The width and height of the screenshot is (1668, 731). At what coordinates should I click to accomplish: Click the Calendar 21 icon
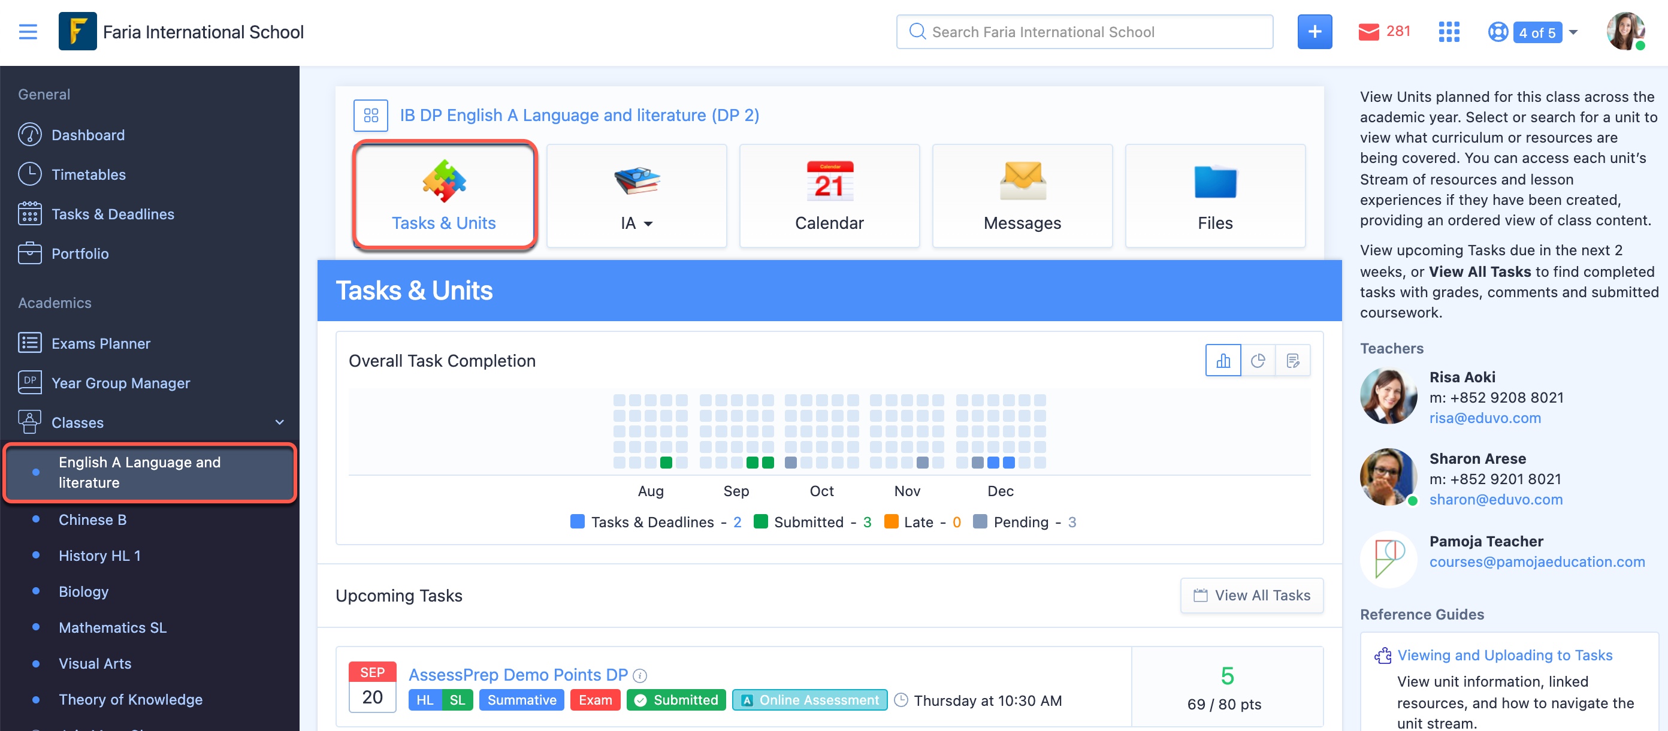[829, 182]
